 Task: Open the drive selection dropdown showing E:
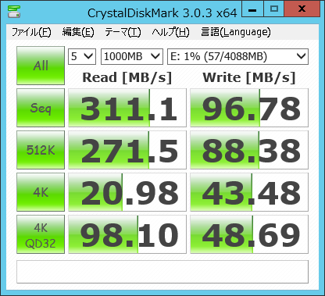(237, 56)
